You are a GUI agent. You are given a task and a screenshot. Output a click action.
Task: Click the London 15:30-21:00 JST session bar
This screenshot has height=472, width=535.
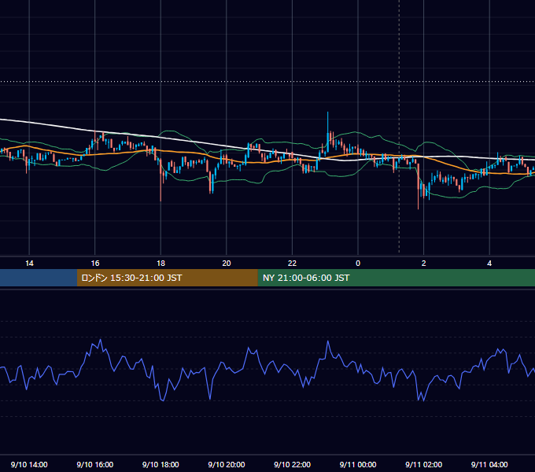point(167,278)
